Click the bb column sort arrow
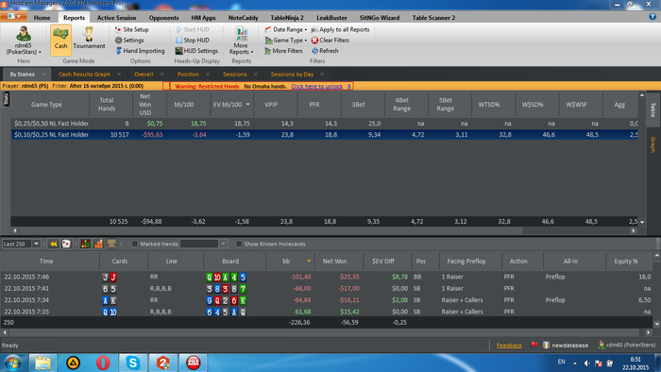 click(309, 262)
